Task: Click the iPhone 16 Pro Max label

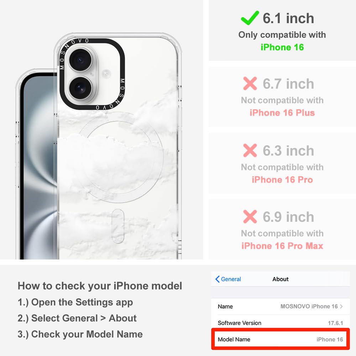Action: click(282, 246)
